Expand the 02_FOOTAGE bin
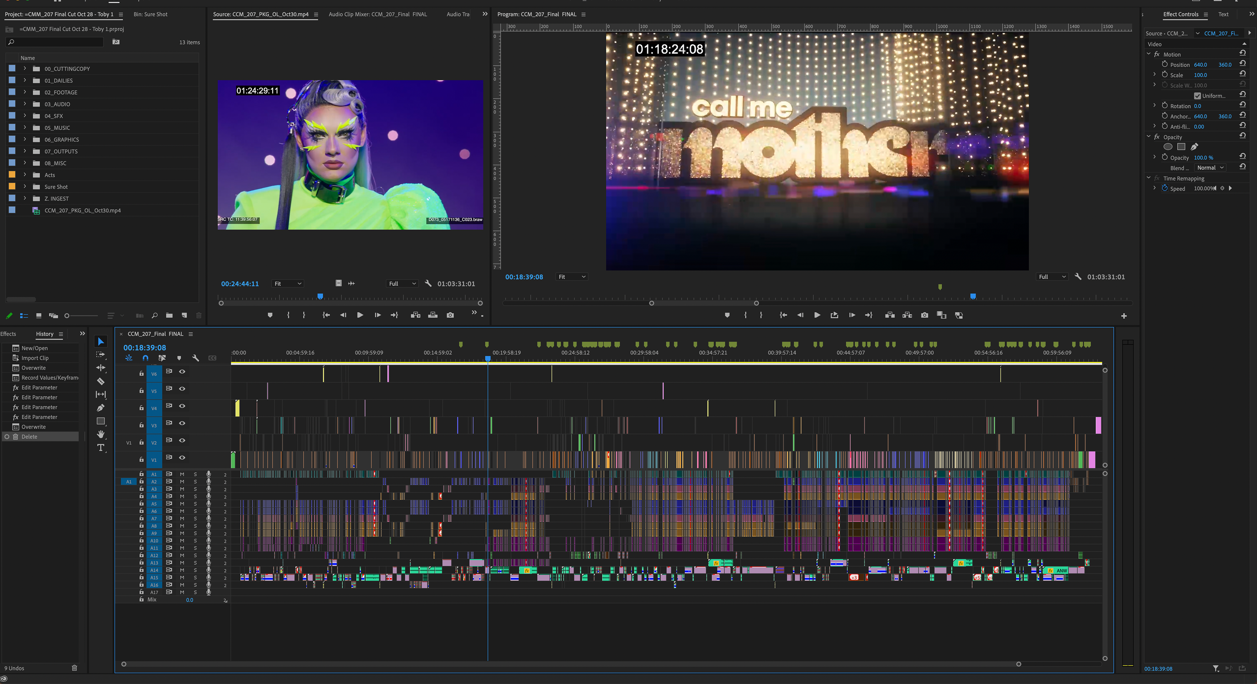Image resolution: width=1257 pixels, height=684 pixels. point(25,92)
